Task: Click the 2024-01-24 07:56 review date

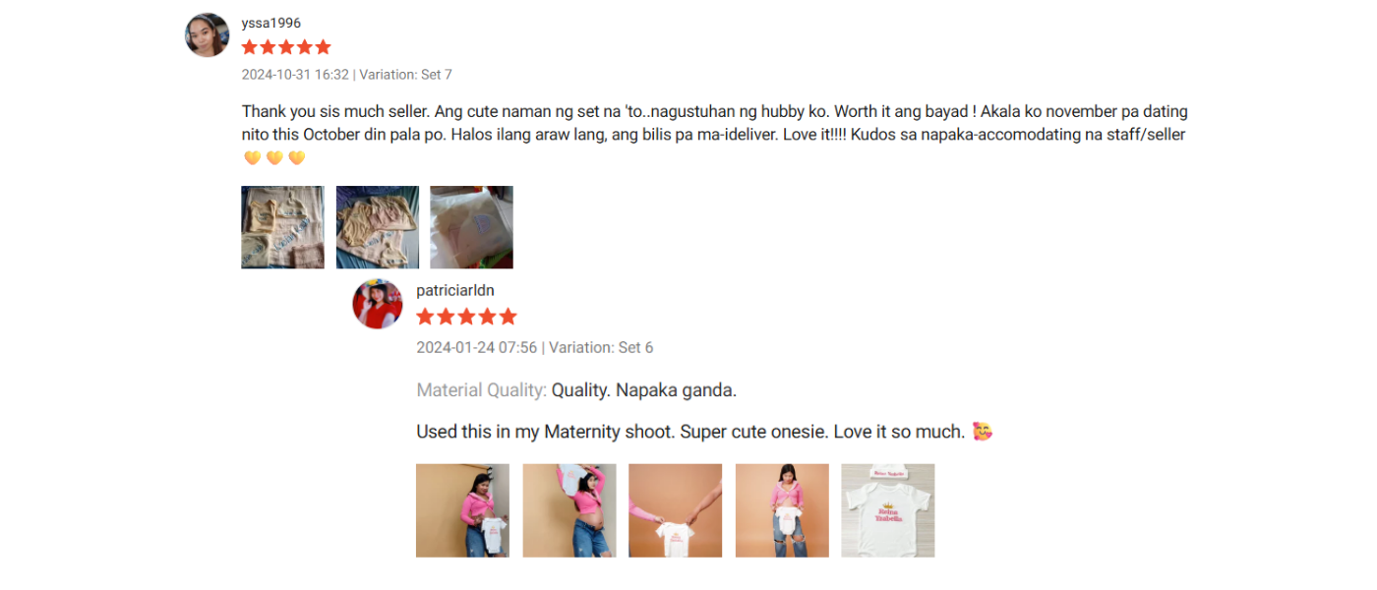Action: coord(477,347)
